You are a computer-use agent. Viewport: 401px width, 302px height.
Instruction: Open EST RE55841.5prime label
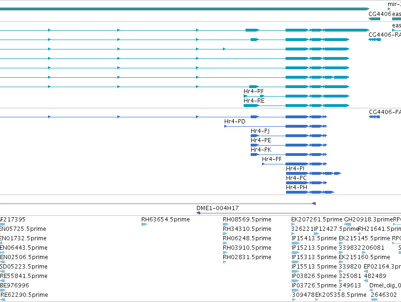24,276
